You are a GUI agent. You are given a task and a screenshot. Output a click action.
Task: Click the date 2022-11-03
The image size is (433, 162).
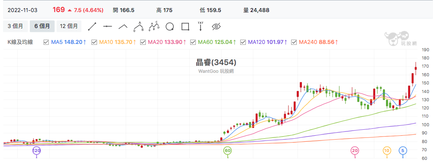click(22, 10)
